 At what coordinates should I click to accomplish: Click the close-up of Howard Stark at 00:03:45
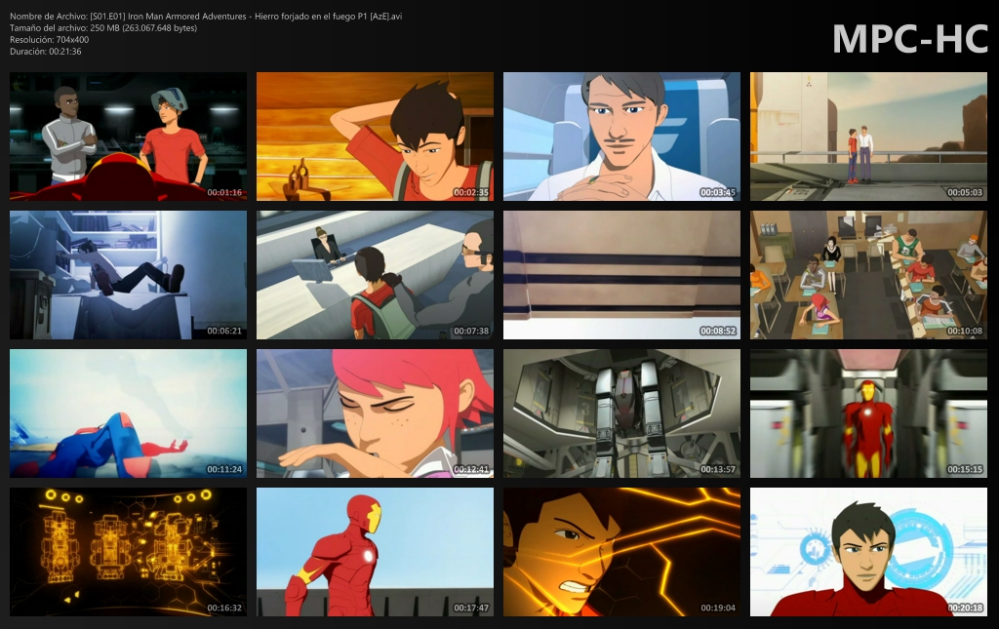[621, 137]
